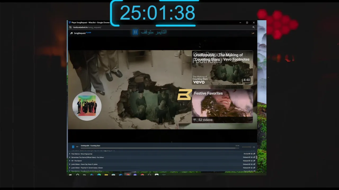Open Windows taskbar search
Viewport: 339px width, 190px height.
click(x=78, y=175)
